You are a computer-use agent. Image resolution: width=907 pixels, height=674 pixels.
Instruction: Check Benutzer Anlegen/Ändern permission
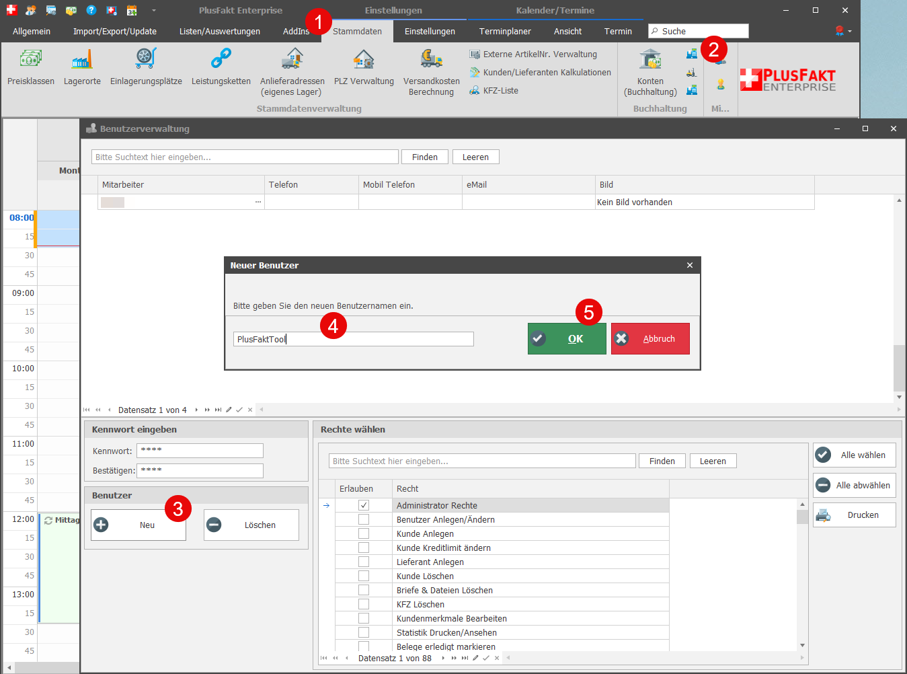pyautogui.click(x=364, y=519)
